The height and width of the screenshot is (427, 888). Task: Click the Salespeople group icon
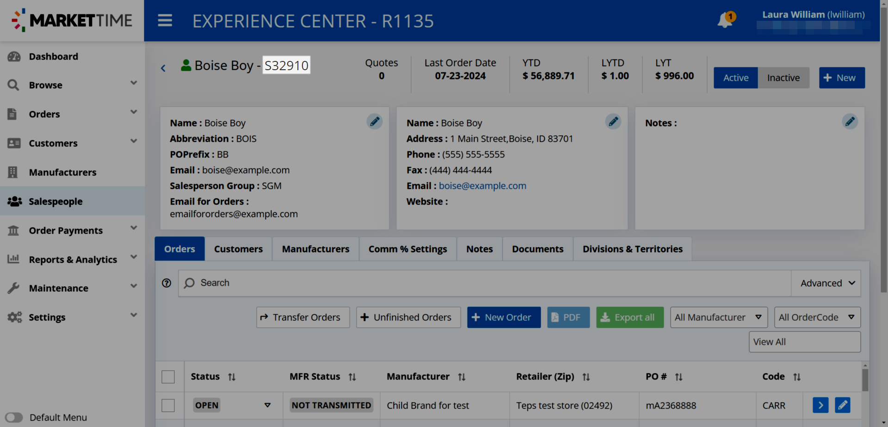point(14,201)
